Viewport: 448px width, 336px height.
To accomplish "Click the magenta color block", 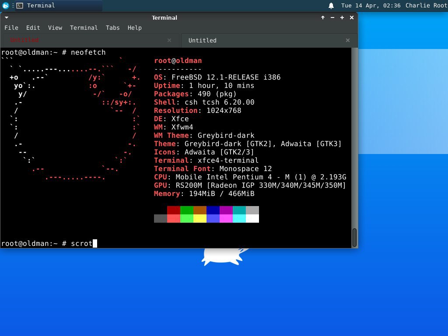I will (x=226, y=210).
